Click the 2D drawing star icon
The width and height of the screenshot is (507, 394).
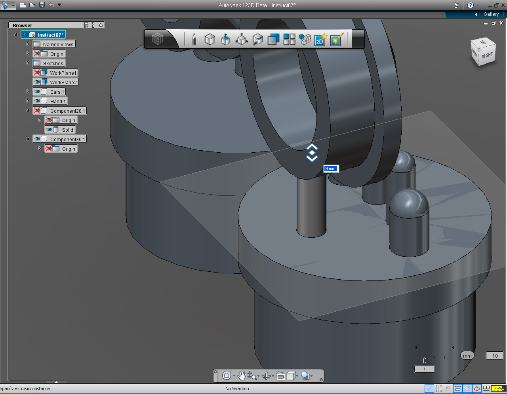(320, 39)
